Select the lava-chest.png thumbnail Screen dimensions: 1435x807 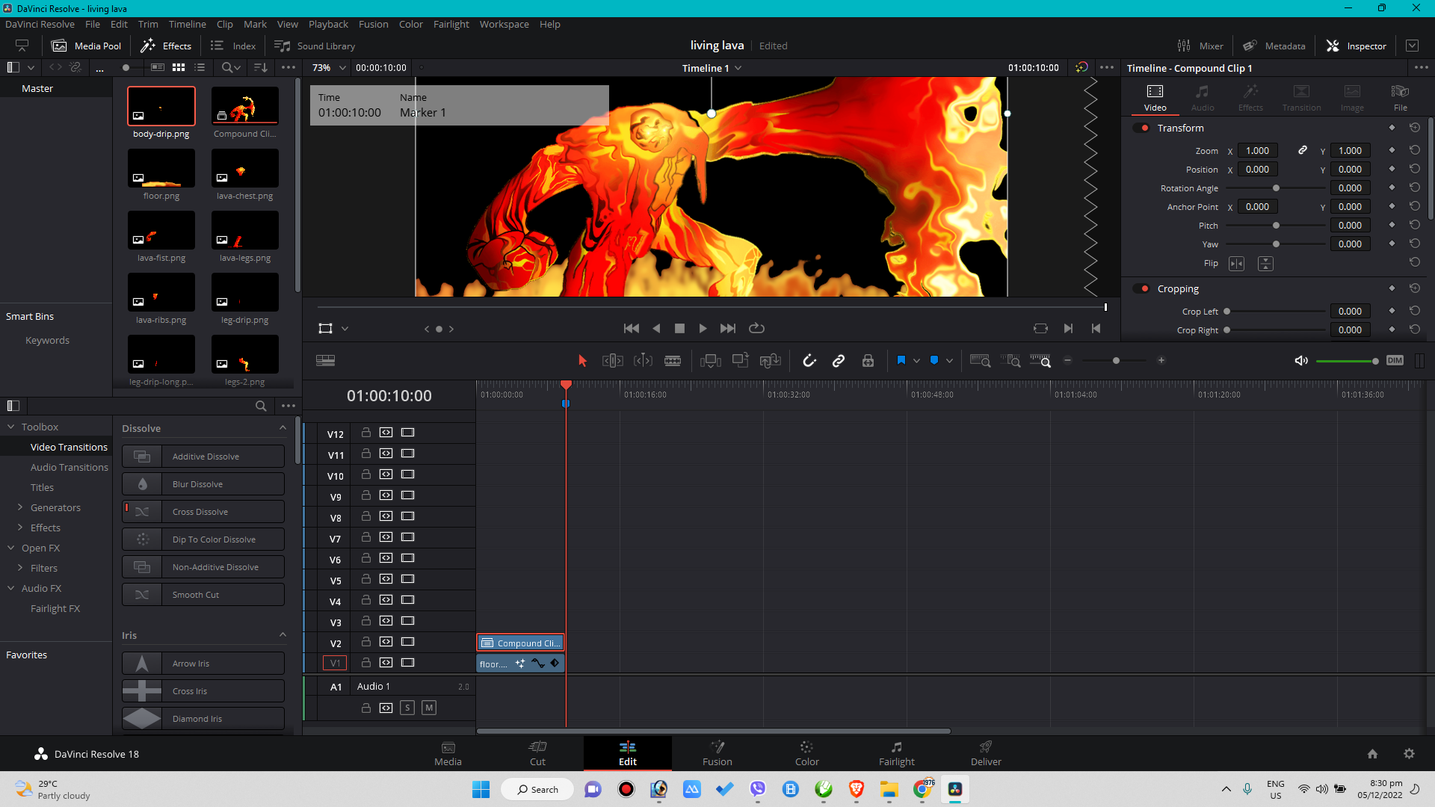[245, 169]
